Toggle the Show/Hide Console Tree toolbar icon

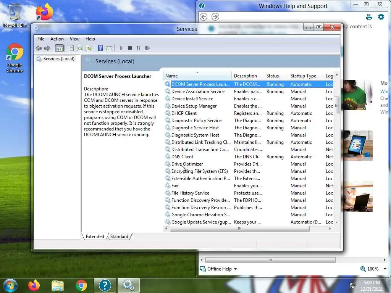click(59, 48)
